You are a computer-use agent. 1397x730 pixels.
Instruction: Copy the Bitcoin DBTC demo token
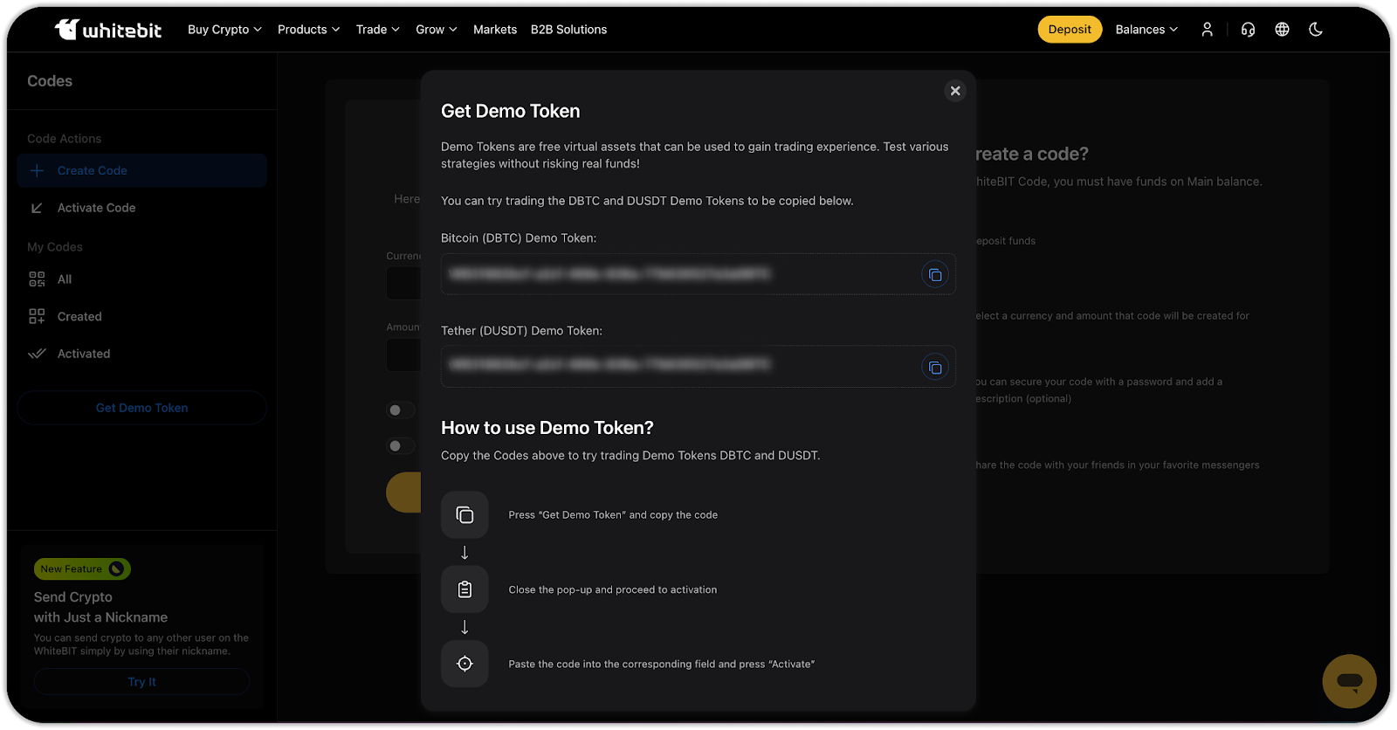(x=934, y=275)
